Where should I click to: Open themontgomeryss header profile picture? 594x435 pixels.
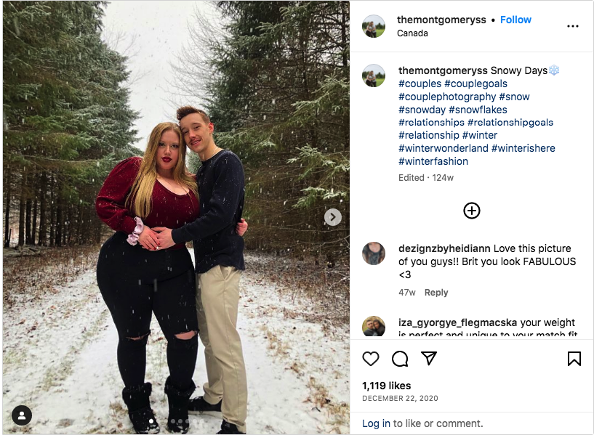point(374,26)
